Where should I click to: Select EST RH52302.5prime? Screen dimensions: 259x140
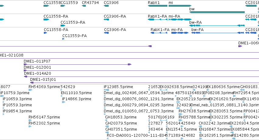pyautogui.click(x=30, y=126)
